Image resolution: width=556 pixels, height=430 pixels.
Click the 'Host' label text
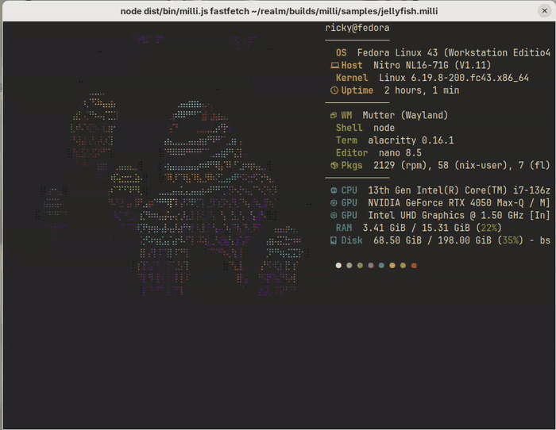point(352,66)
